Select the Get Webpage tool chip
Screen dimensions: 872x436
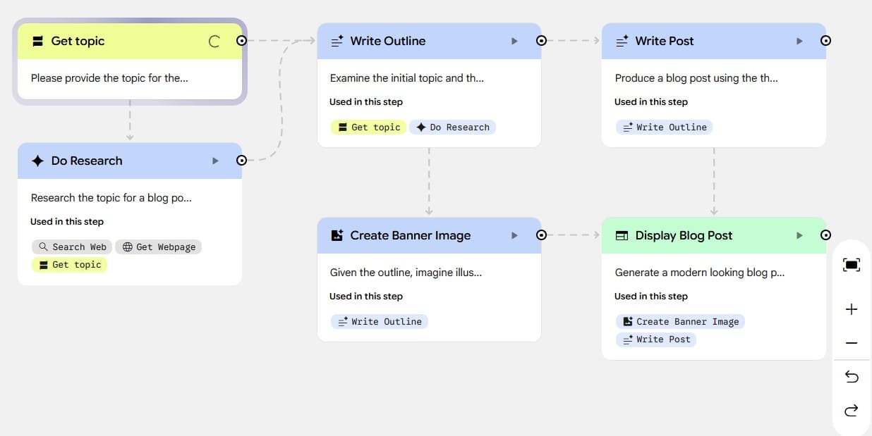pos(159,247)
